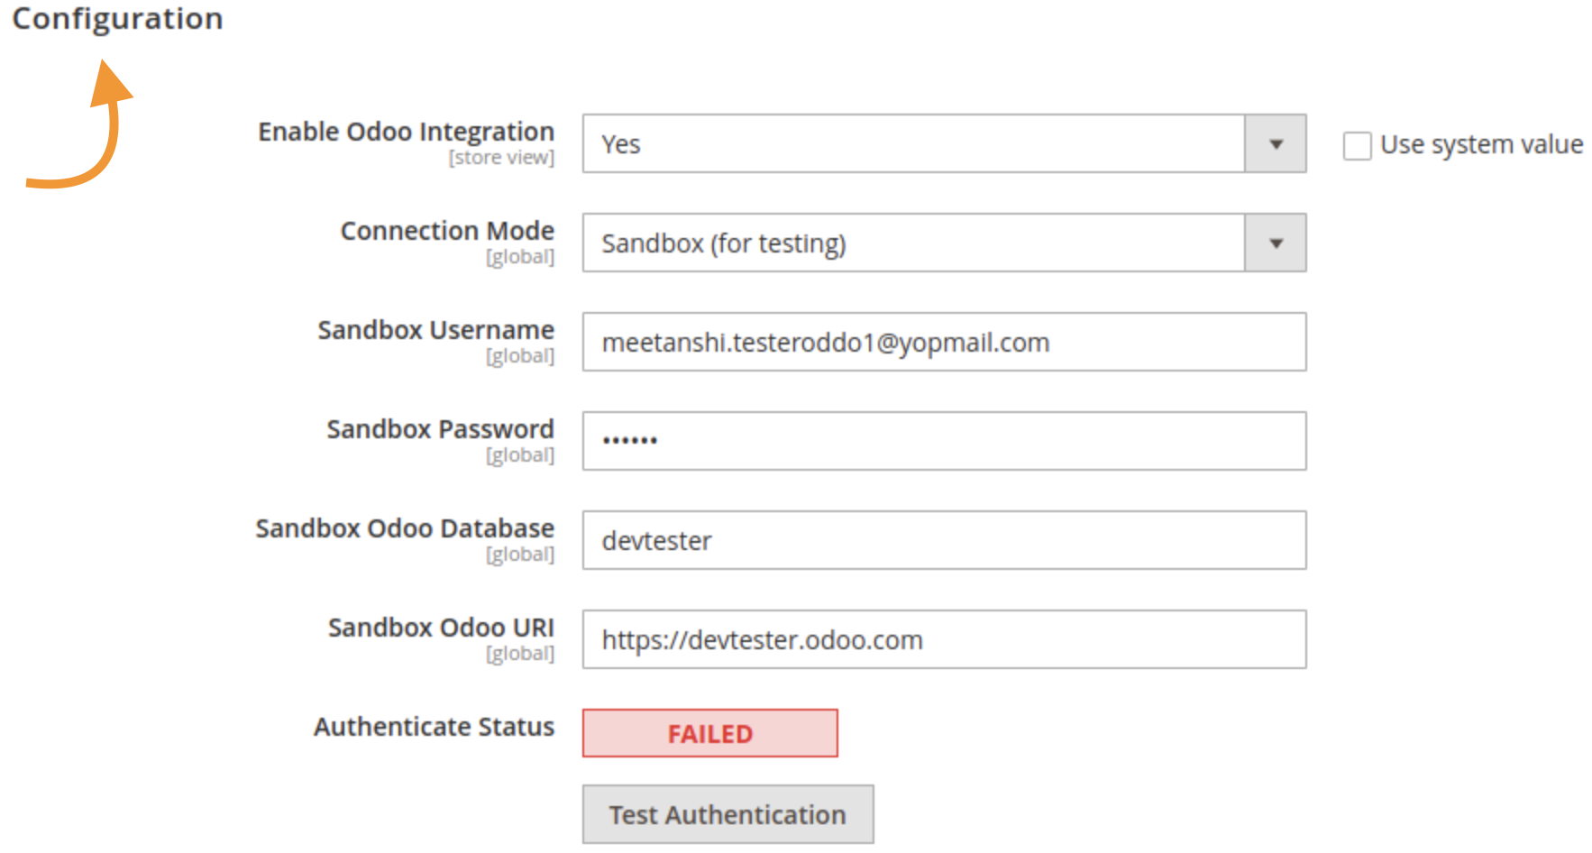Click the FAILED authentication status badge
This screenshot has height=853, width=1592.
coord(709,733)
